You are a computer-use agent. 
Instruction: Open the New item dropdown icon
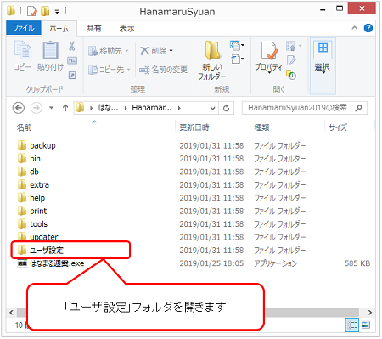[x=237, y=46]
